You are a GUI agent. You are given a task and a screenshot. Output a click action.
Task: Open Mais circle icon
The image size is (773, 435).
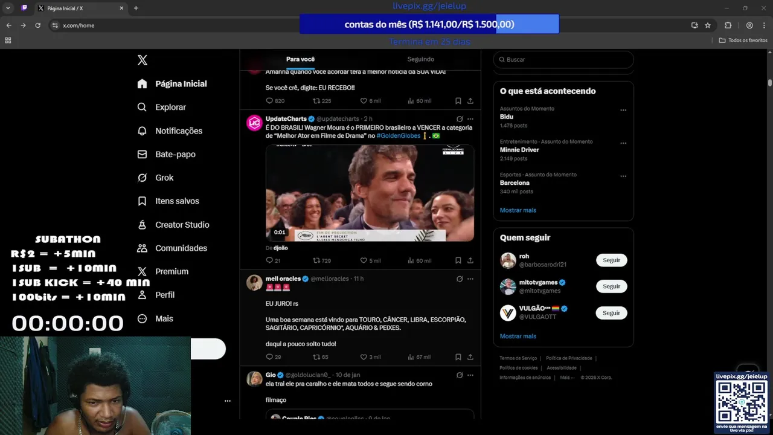point(142,318)
